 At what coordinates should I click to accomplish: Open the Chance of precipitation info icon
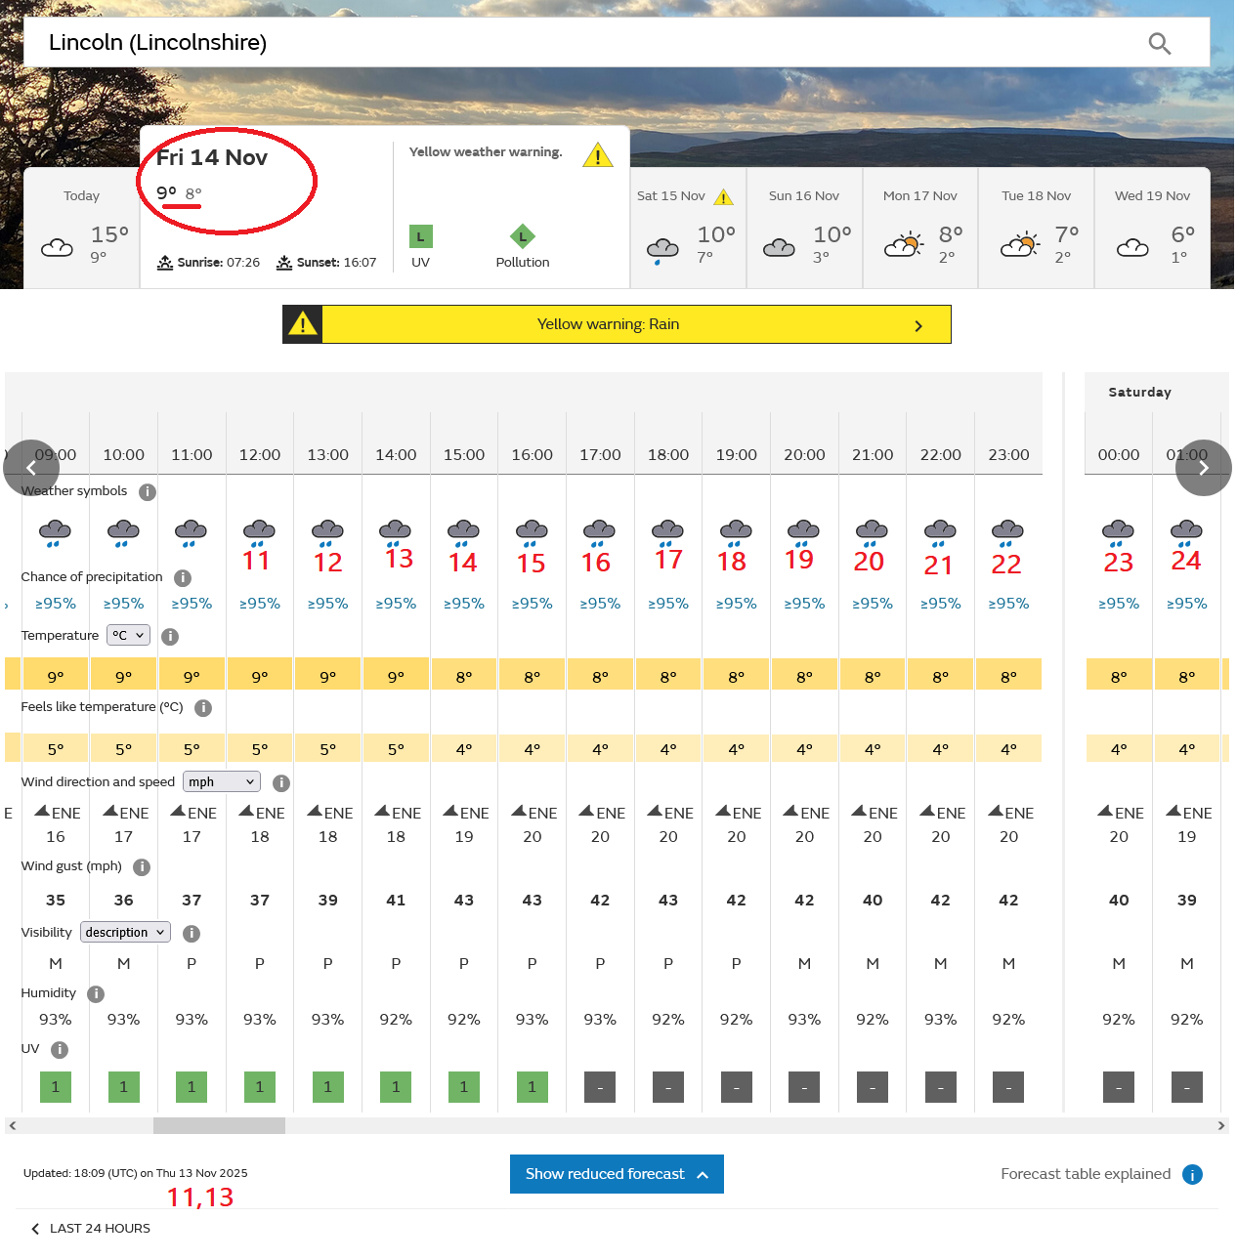point(183,578)
